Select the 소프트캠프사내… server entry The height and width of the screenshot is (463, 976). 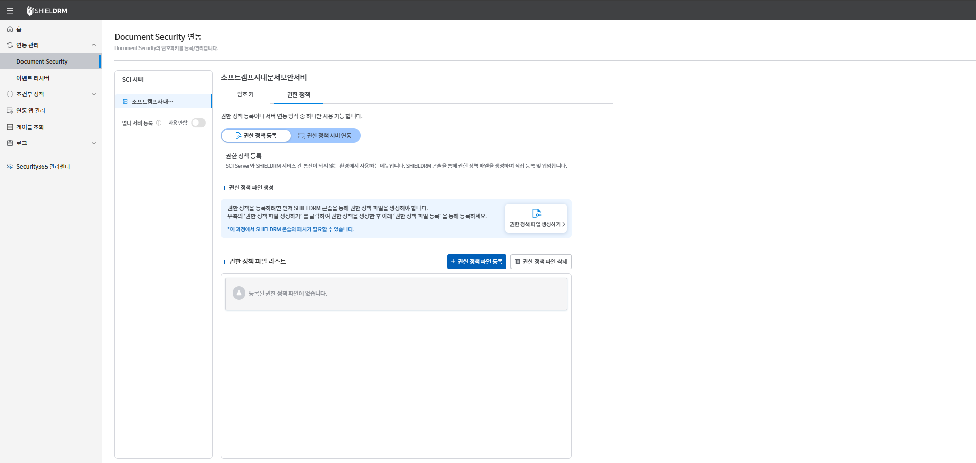click(x=163, y=102)
